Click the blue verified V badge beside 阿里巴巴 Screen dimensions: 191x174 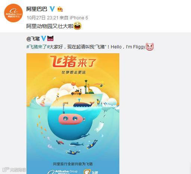[x=52, y=9]
